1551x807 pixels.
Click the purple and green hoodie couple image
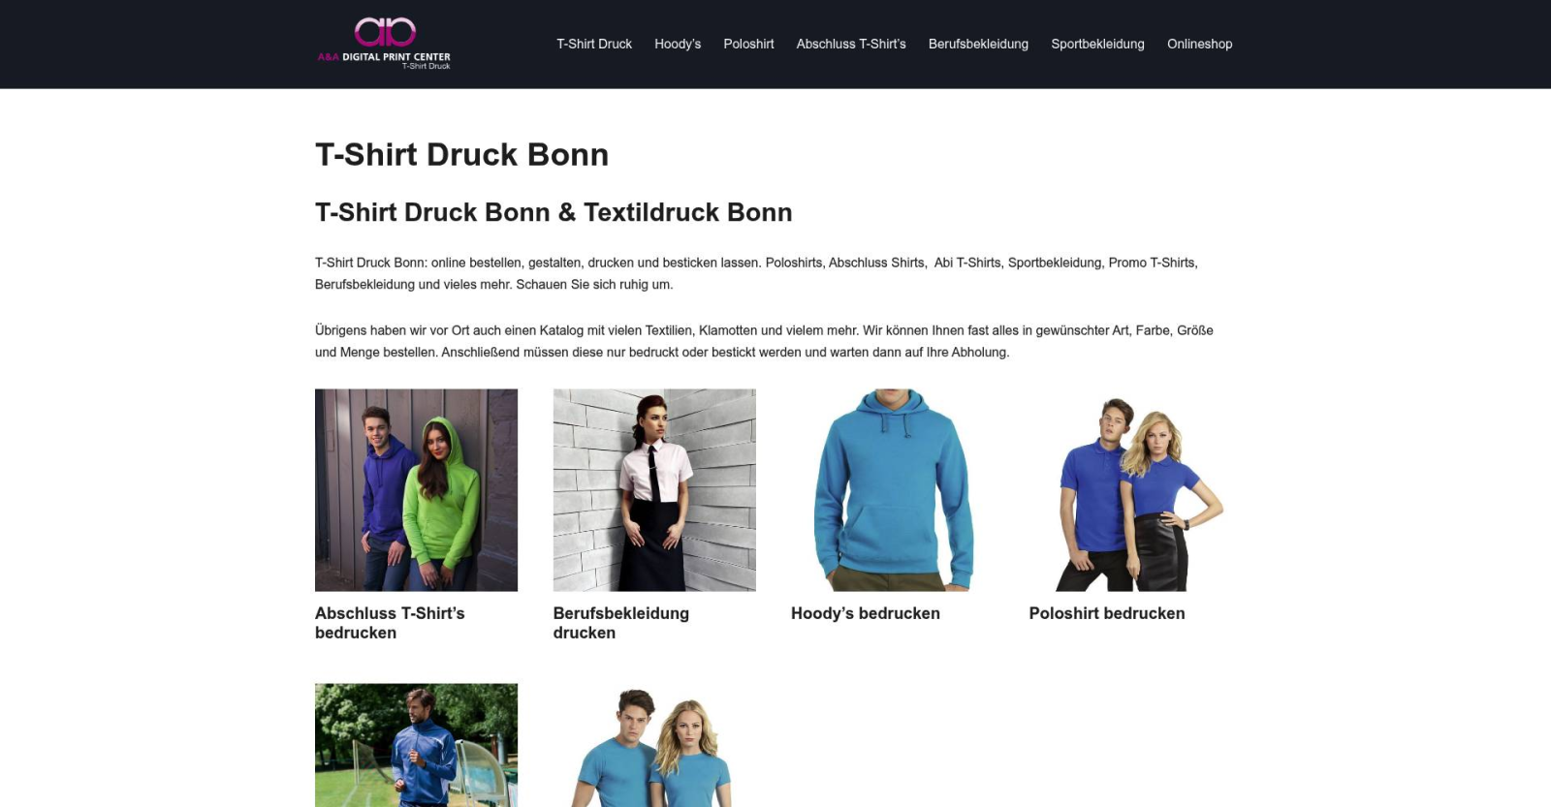click(x=416, y=489)
